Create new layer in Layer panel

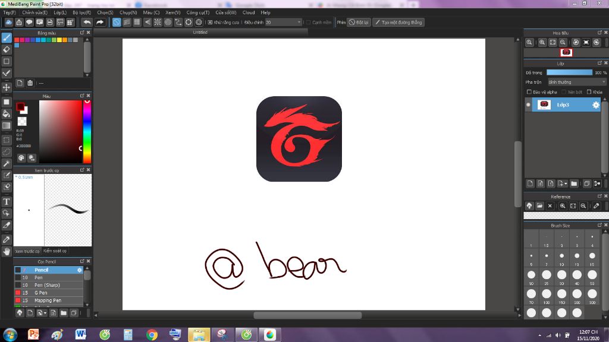[530, 183]
